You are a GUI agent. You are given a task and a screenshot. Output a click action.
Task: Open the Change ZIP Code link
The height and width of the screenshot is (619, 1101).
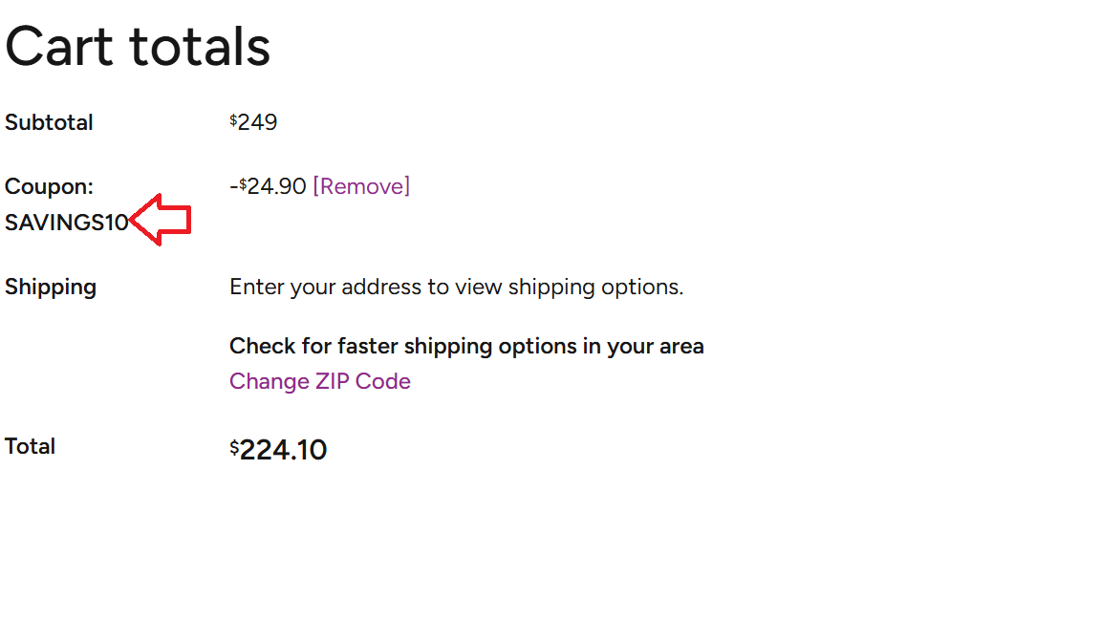click(x=319, y=380)
